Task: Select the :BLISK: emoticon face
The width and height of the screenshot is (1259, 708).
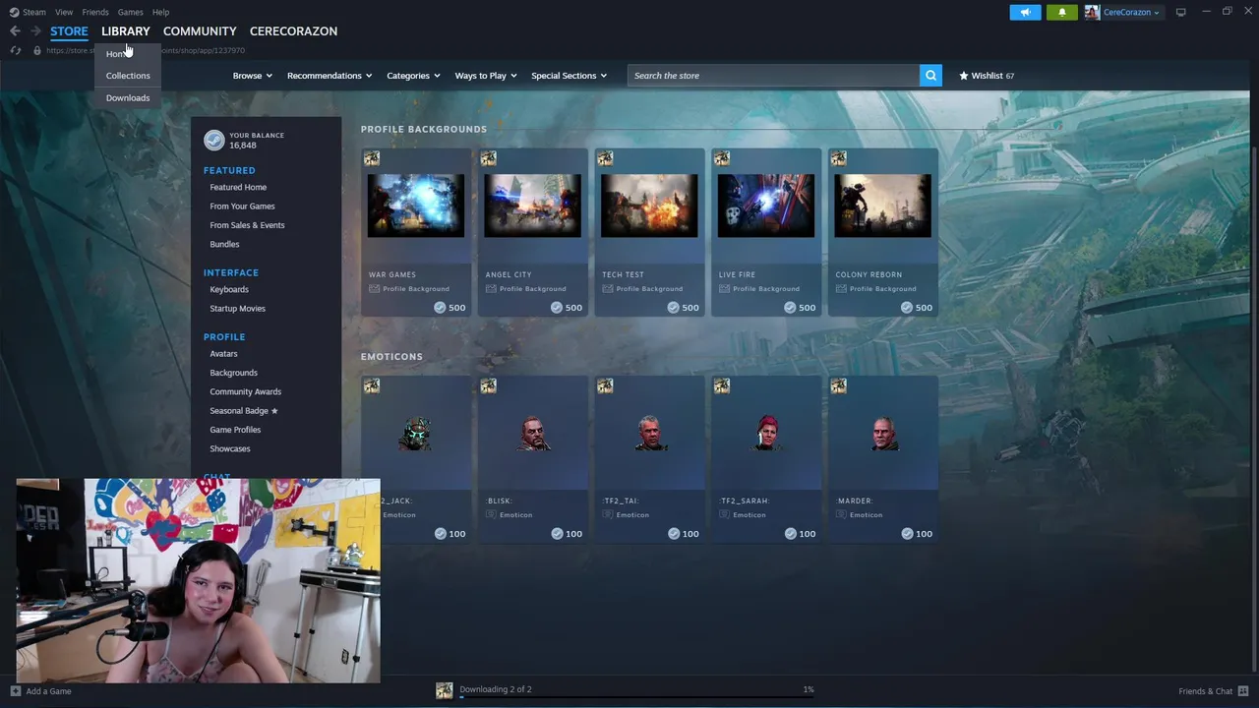Action: tap(533, 433)
